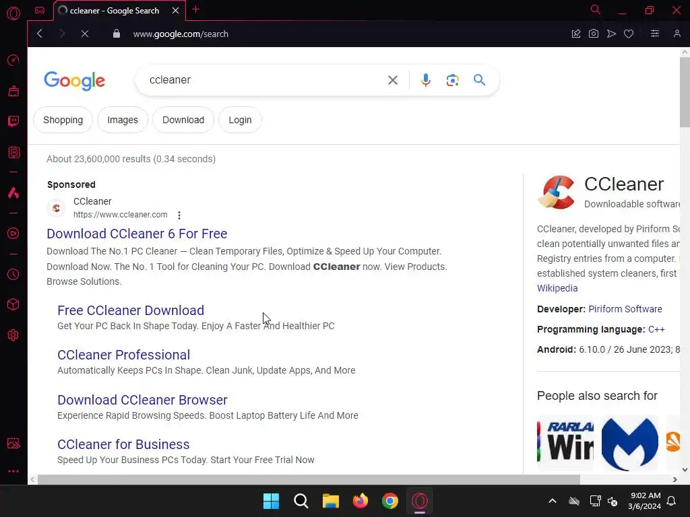Screen dimensions: 690x517
Task: Open Piriform Software developer link
Action: coord(625,309)
